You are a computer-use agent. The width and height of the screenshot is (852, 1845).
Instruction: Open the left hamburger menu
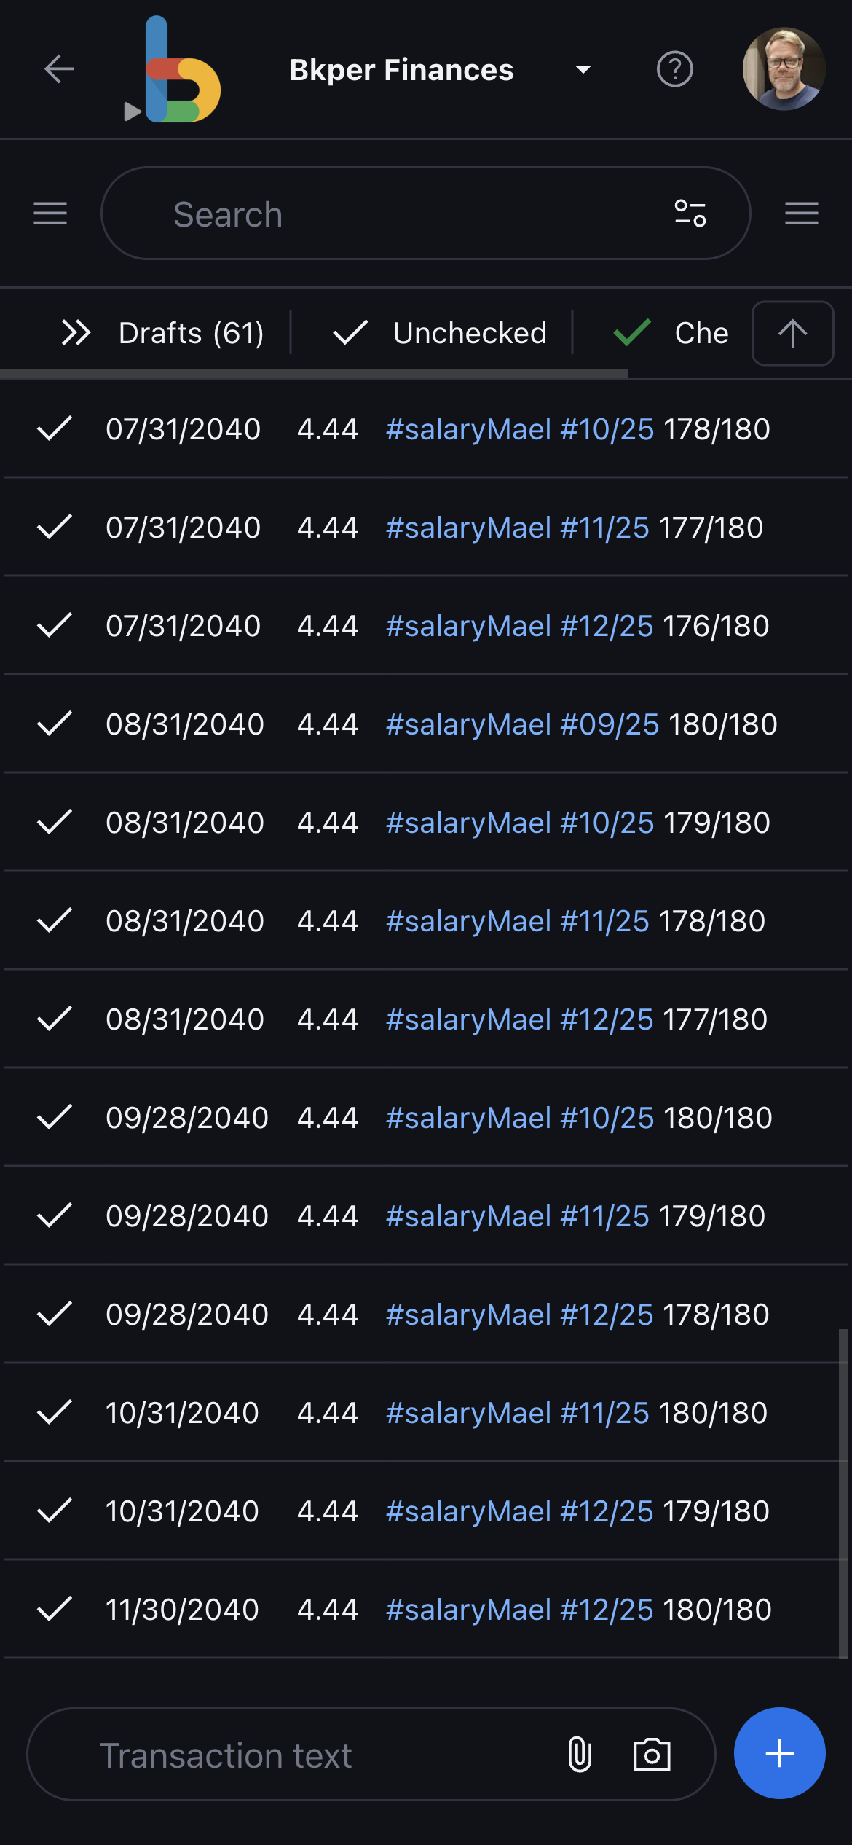pyautogui.click(x=50, y=214)
